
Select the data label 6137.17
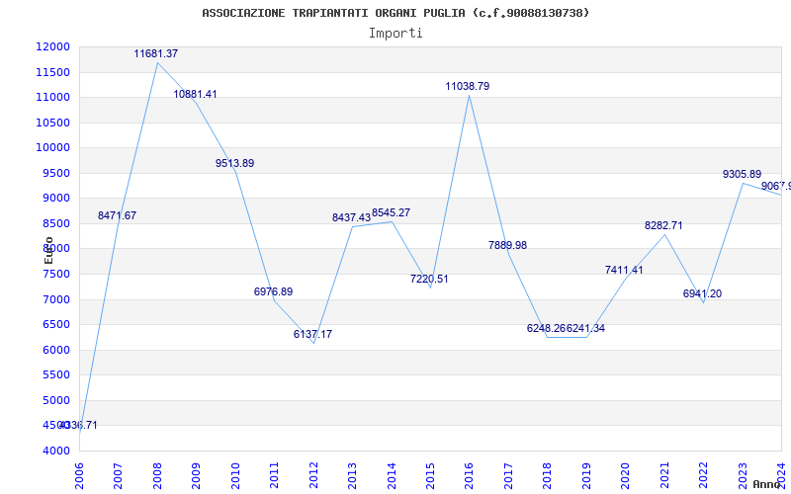click(312, 334)
